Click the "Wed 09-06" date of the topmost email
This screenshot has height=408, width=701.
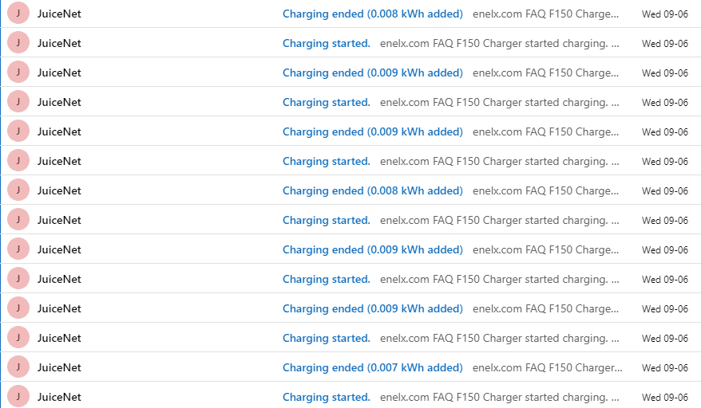click(664, 14)
